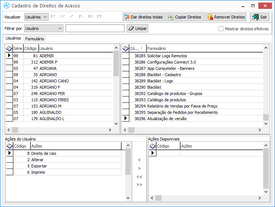Screen dimensions: 275x207
Task: Click the row indicator beside Atualização de versão
Action: (x=126, y=118)
